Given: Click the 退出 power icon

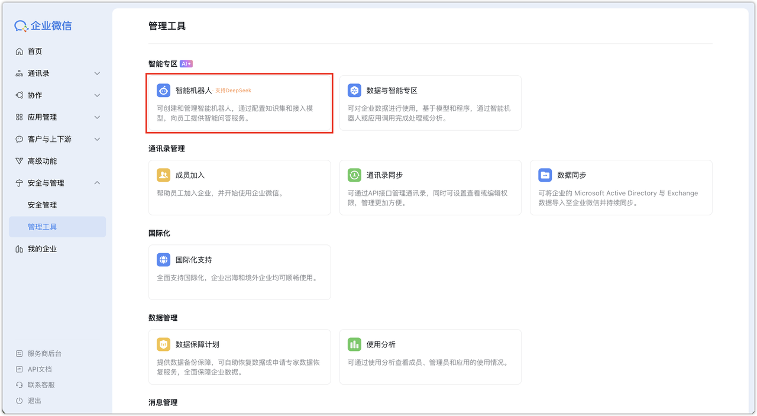Looking at the screenshot, I should (x=20, y=401).
